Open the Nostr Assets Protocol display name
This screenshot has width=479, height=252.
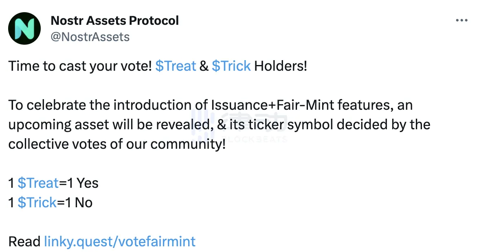click(114, 20)
